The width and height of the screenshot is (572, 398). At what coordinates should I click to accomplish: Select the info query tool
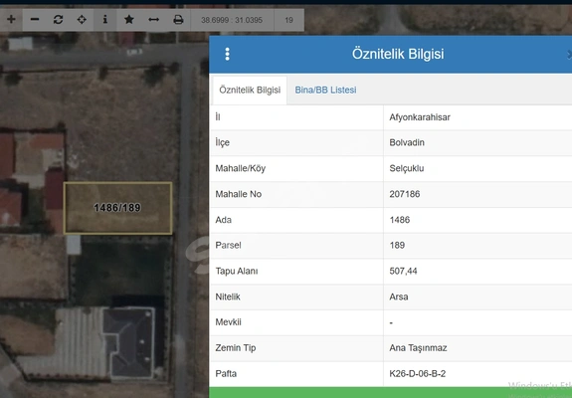click(105, 20)
